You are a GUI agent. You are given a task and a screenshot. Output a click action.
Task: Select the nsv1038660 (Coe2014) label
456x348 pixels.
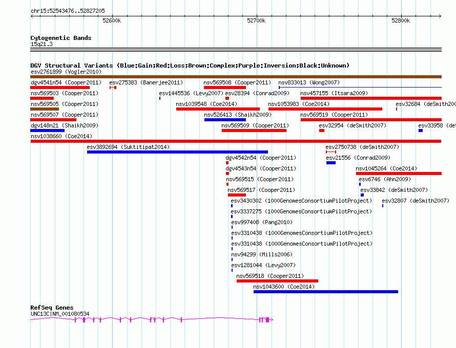point(61,136)
